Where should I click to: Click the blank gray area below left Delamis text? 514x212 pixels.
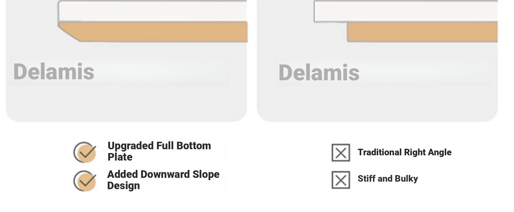[x=125, y=103]
